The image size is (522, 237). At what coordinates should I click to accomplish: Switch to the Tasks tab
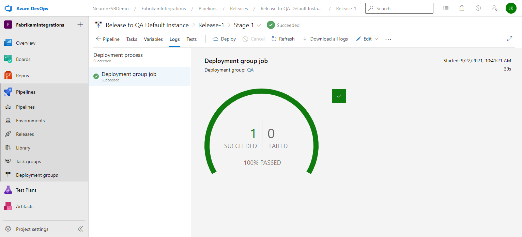132,39
